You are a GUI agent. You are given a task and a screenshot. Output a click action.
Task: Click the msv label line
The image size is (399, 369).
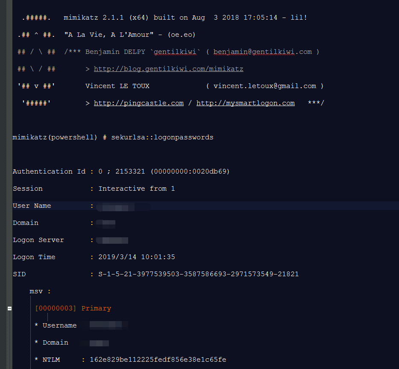pyautogui.click(x=40, y=291)
